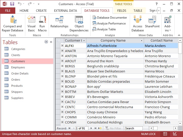Open the Clients table
183x137 pixels.
(28, 55)
